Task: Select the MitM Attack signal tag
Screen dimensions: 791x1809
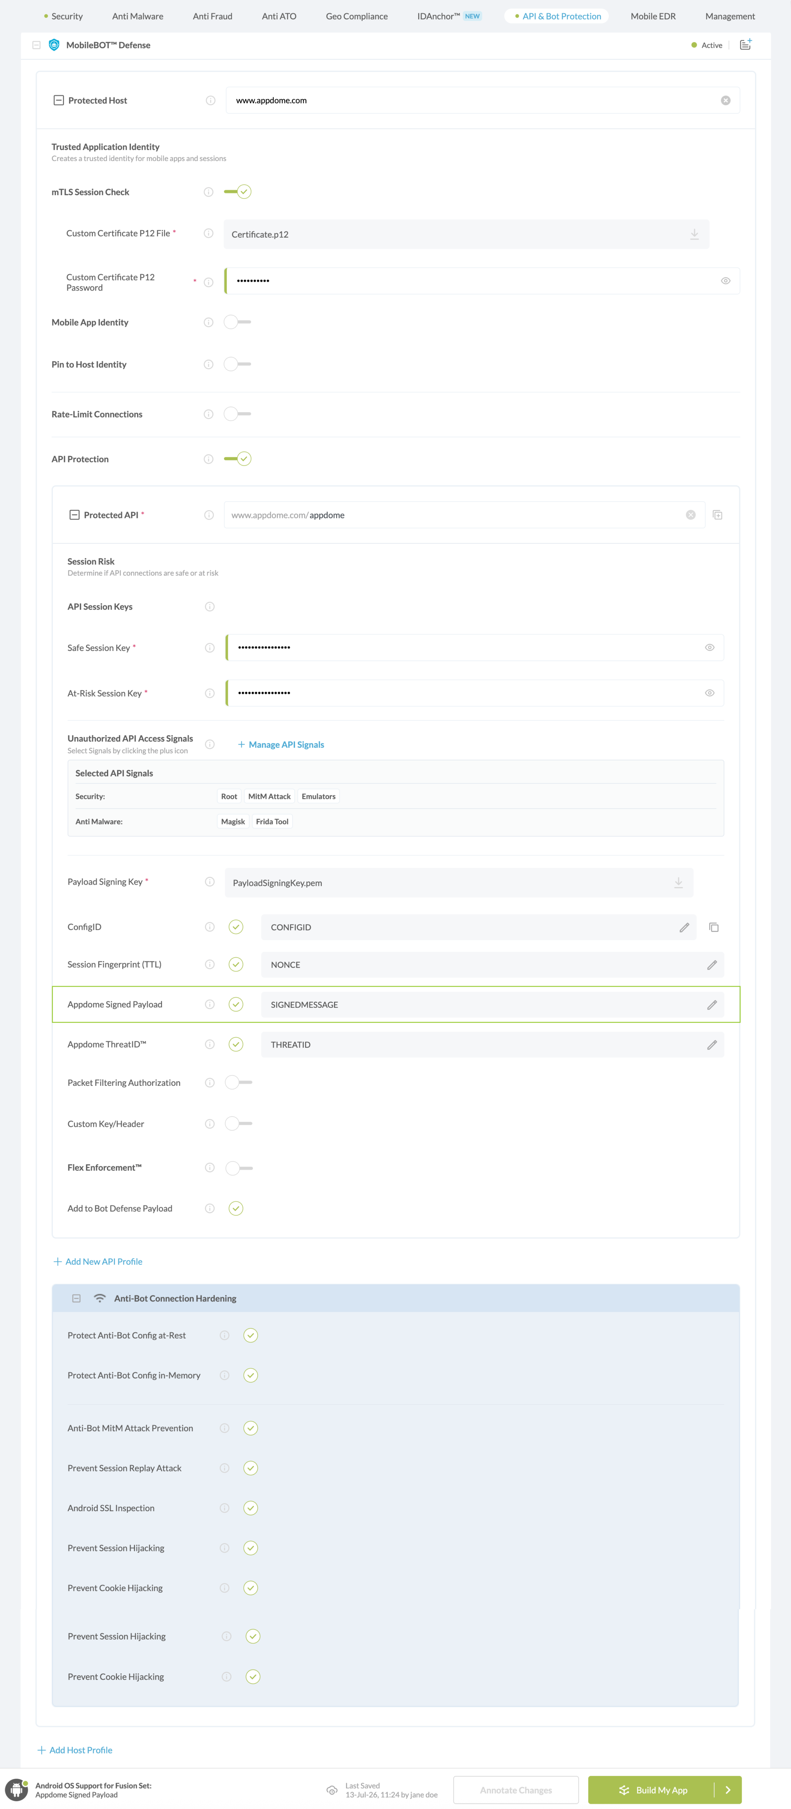Action: [x=270, y=797]
